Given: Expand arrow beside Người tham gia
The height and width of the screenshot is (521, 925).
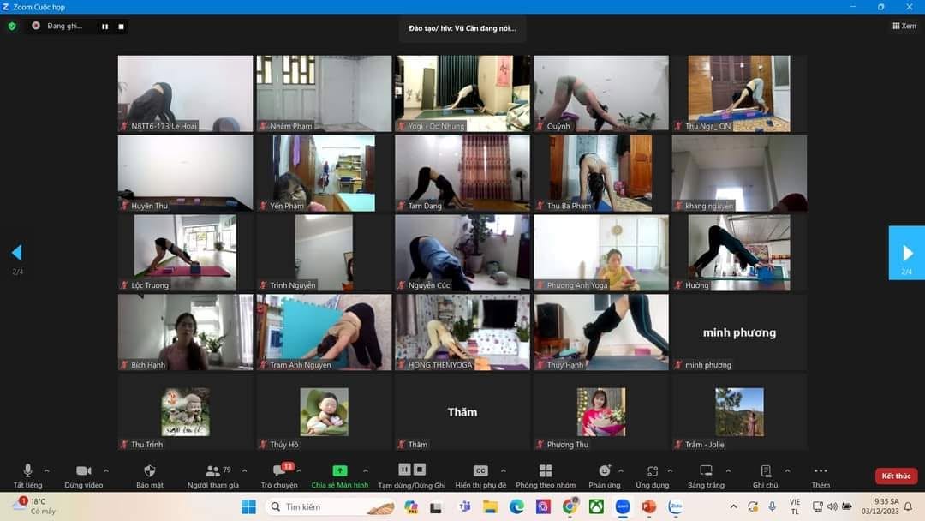Looking at the screenshot, I should tap(244, 470).
